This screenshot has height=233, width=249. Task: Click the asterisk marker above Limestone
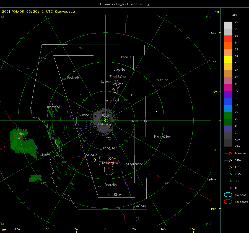click(x=52, y=104)
